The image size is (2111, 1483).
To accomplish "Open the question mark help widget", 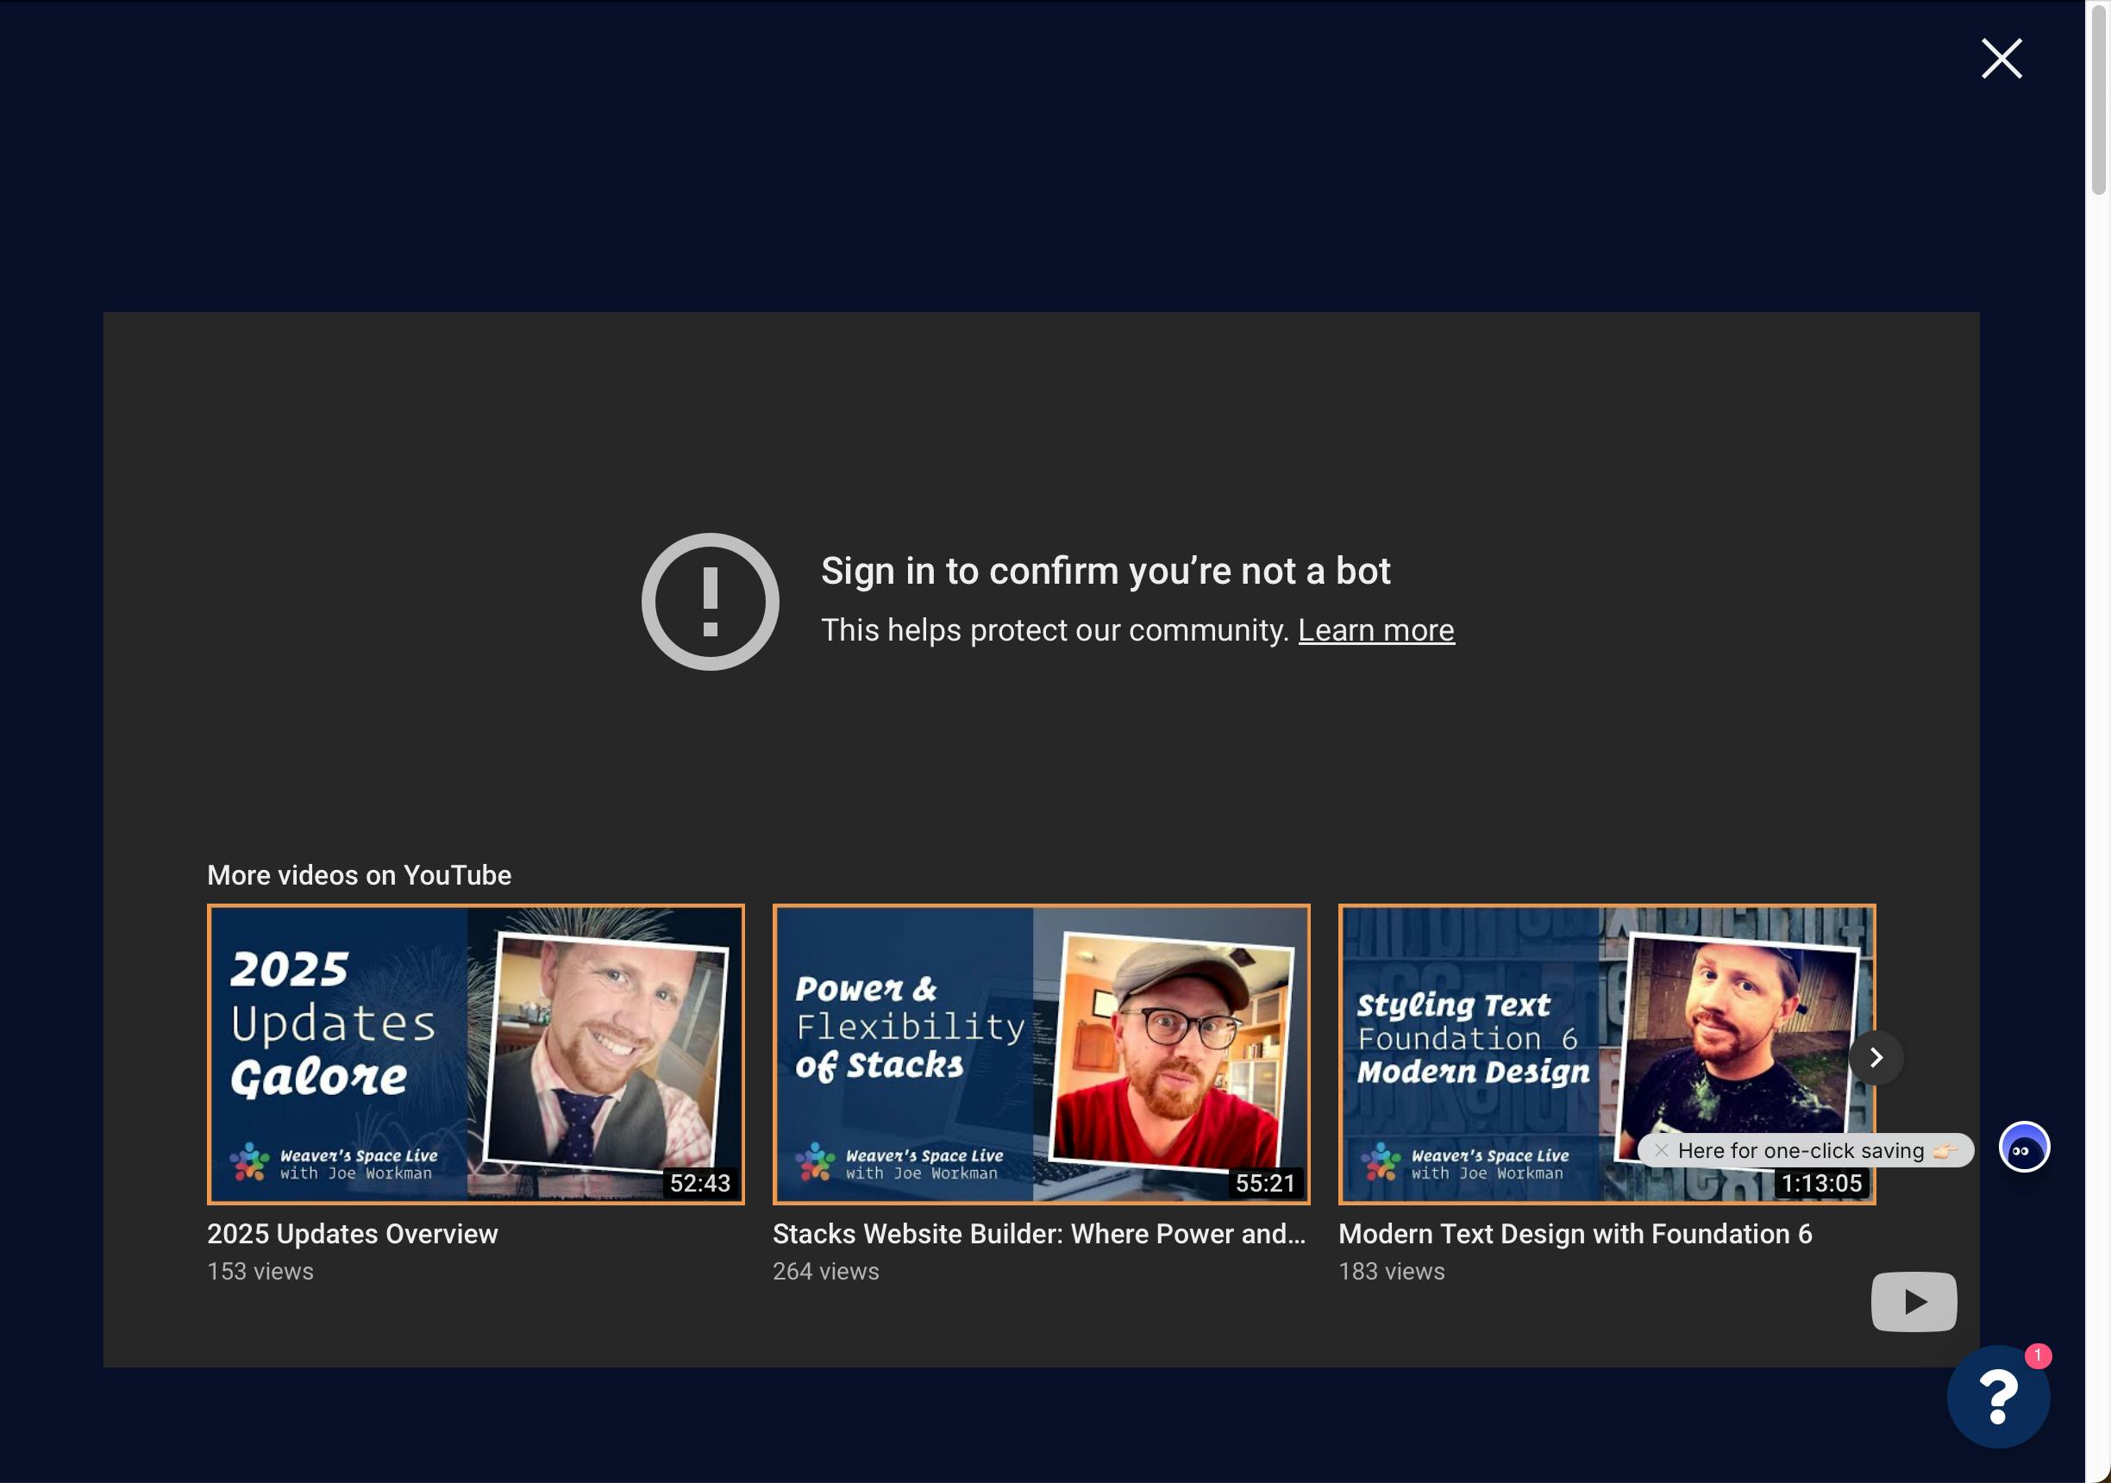I will click(x=1997, y=1398).
